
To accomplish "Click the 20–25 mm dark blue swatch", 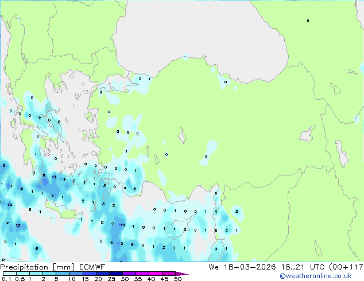I will (103, 274).
